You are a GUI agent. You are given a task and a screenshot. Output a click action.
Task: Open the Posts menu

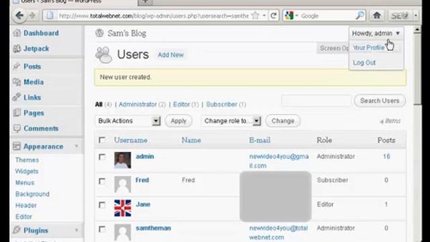click(x=32, y=67)
